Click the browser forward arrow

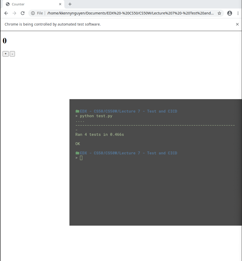click(x=14, y=13)
